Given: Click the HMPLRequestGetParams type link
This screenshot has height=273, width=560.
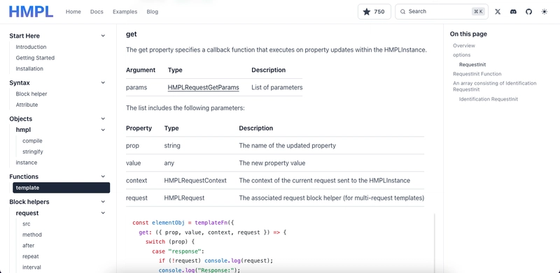Looking at the screenshot, I should click(203, 87).
